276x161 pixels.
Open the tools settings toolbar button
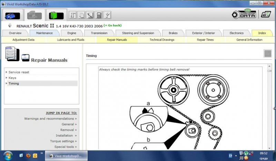coord(73,15)
